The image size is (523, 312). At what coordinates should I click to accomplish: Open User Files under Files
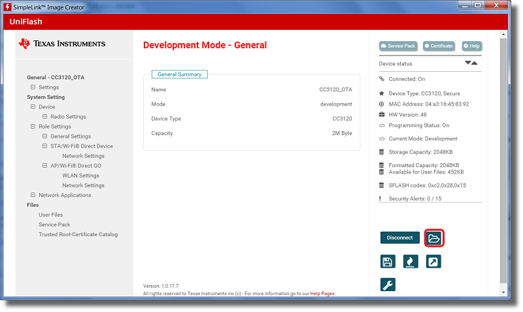point(50,215)
